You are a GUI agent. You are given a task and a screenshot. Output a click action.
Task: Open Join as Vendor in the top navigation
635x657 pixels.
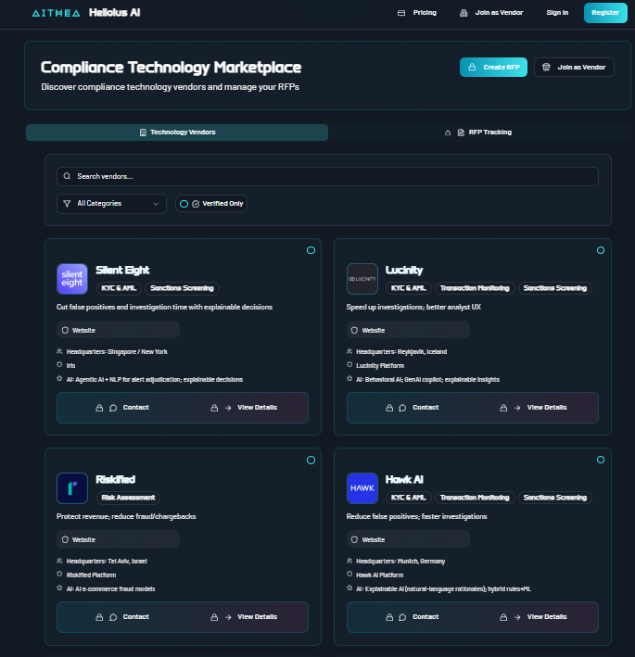[x=491, y=13]
